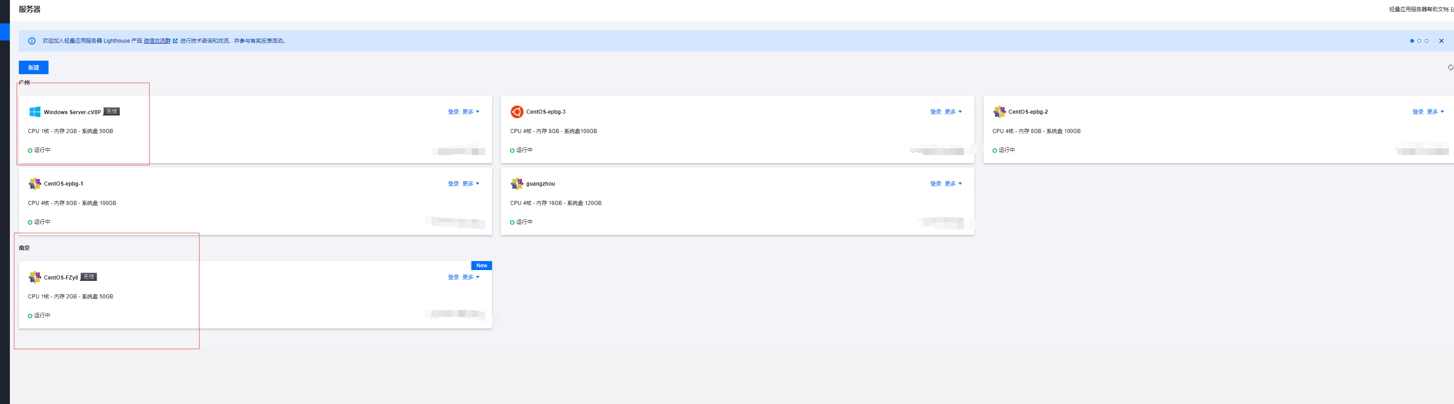The height and width of the screenshot is (404, 1454).
Task: Click the CentOS icon on CentOS-epbg-1 card
Action: coord(35,183)
